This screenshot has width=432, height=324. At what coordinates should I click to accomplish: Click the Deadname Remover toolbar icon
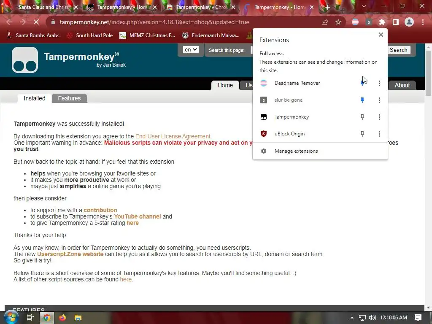(355, 22)
